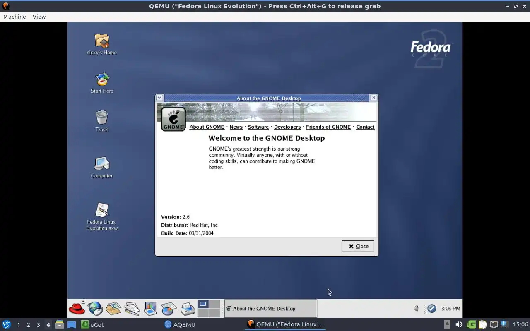The width and height of the screenshot is (530, 331).
Task: Open the QEMU Machine menu
Action: [x=14, y=17]
